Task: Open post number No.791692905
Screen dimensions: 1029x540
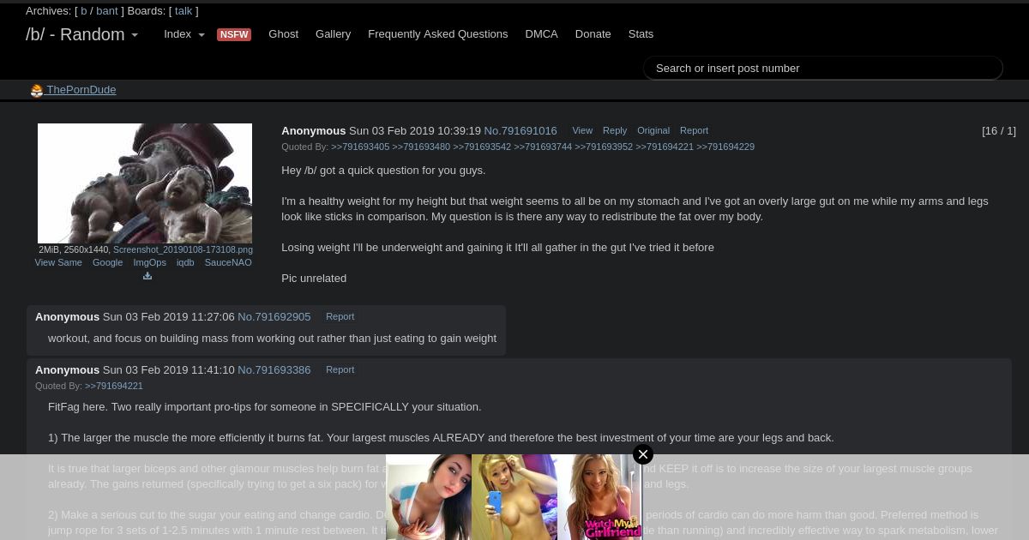Action: (x=274, y=317)
